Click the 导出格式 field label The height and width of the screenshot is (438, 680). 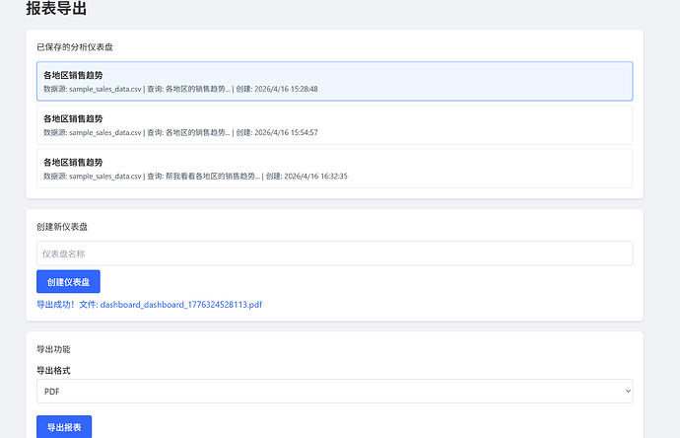point(53,371)
